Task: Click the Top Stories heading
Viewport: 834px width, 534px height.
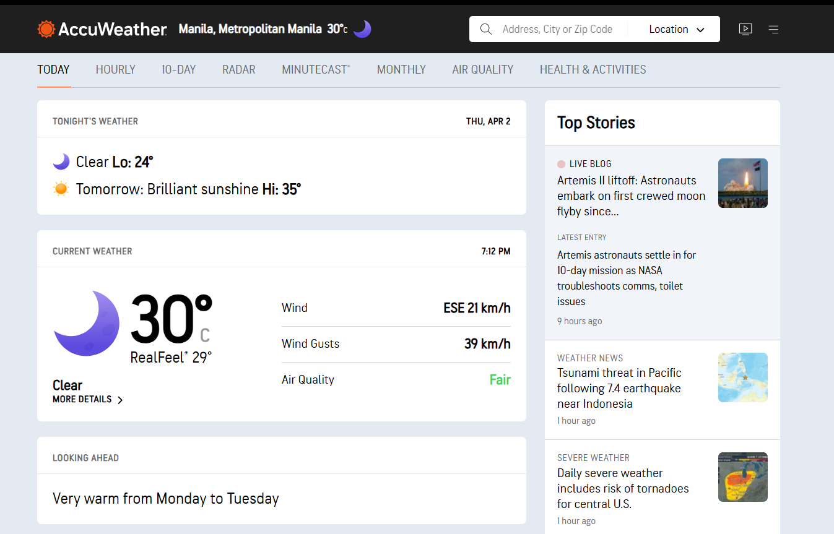Action: coord(596,123)
